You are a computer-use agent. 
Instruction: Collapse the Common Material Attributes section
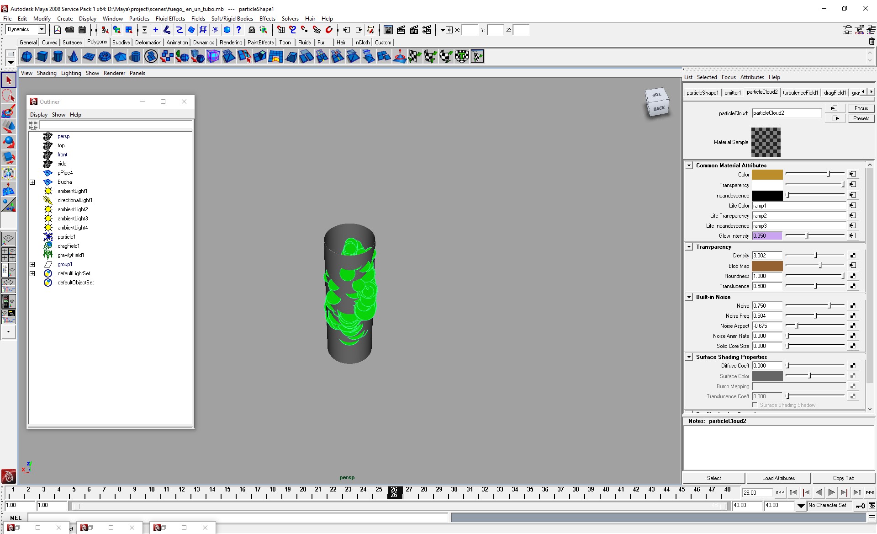click(689, 166)
